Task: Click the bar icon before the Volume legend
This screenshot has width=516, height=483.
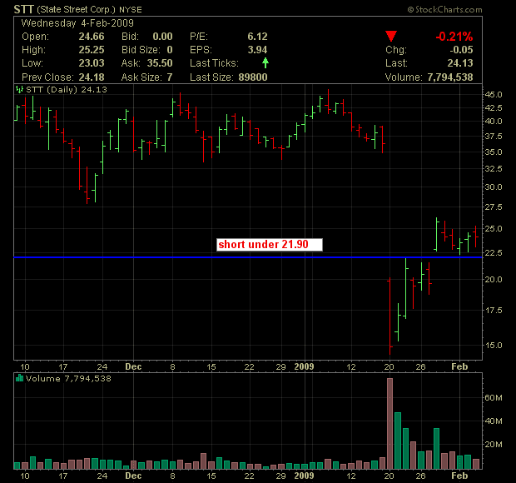Action: (19, 378)
